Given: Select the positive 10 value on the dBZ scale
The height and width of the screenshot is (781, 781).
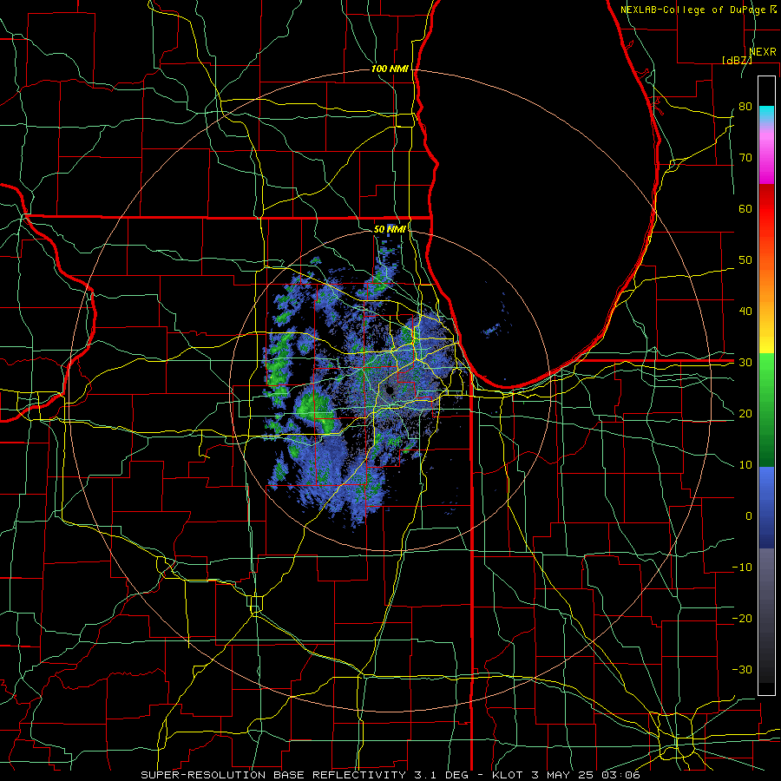Looking at the screenshot, I should 745,465.
